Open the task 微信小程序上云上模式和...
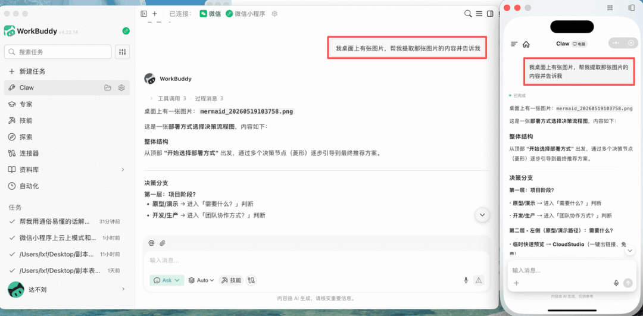 pos(65,238)
